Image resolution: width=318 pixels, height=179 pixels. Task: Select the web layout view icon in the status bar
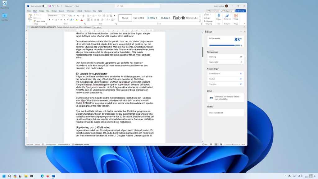click(221, 145)
